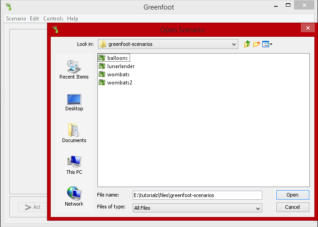Click the lunarlander folder name text
The image size is (318, 227).
click(121, 66)
